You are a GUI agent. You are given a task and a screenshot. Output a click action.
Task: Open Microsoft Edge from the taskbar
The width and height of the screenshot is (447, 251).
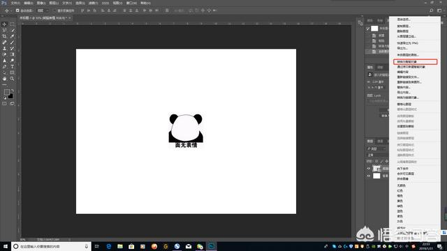(109, 246)
